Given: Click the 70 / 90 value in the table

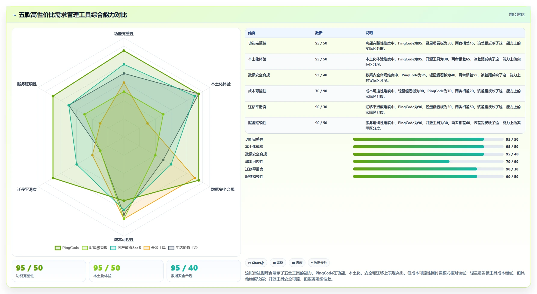Looking at the screenshot, I should [x=321, y=91].
